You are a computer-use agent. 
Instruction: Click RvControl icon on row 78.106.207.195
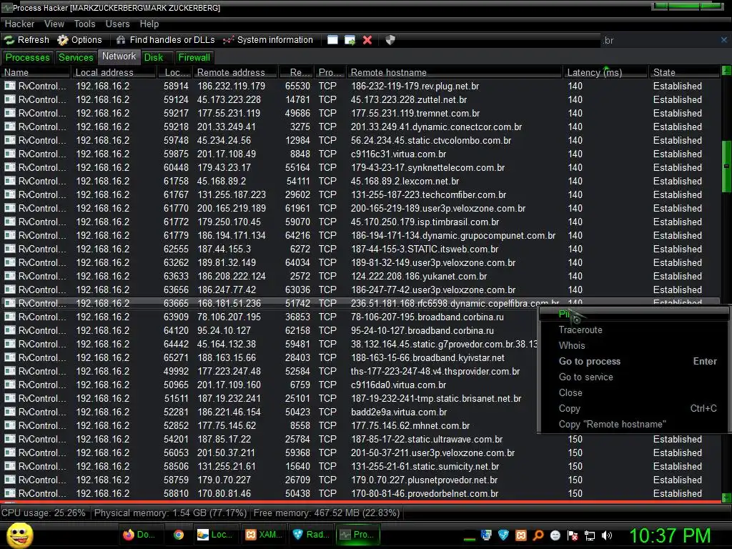pyautogui.click(x=10, y=317)
